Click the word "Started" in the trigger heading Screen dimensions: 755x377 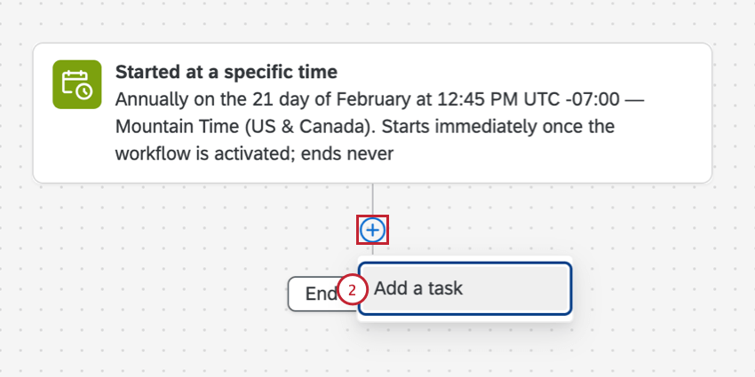pyautogui.click(x=147, y=71)
